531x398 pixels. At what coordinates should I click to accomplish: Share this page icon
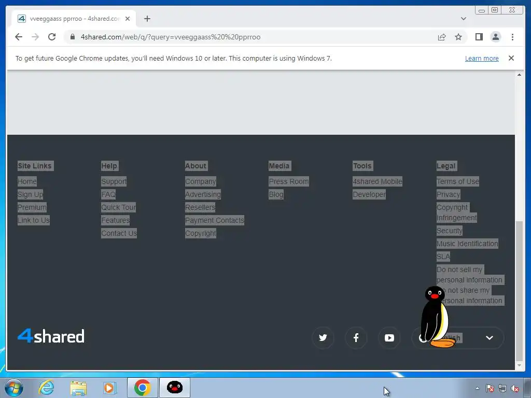click(442, 37)
